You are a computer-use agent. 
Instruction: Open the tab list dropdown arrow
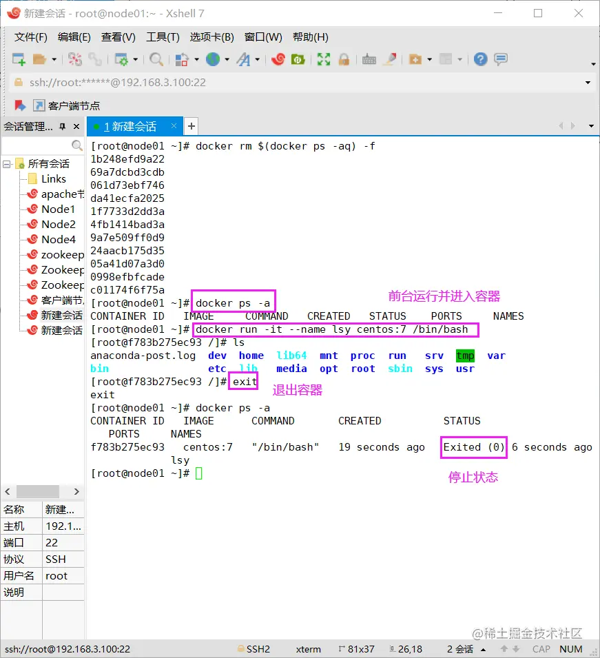(x=591, y=126)
